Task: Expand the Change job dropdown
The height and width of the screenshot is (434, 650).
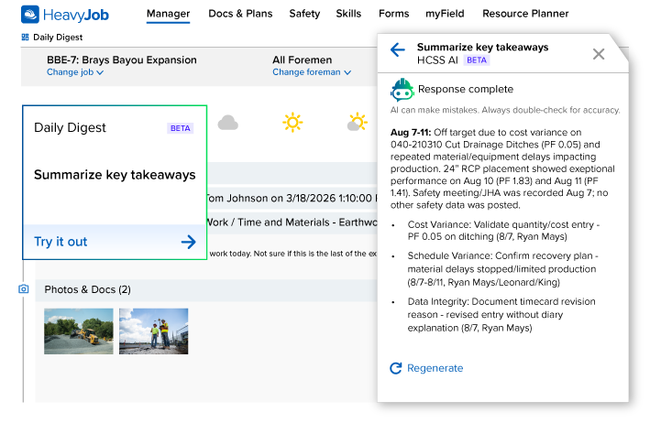Action: [x=75, y=72]
